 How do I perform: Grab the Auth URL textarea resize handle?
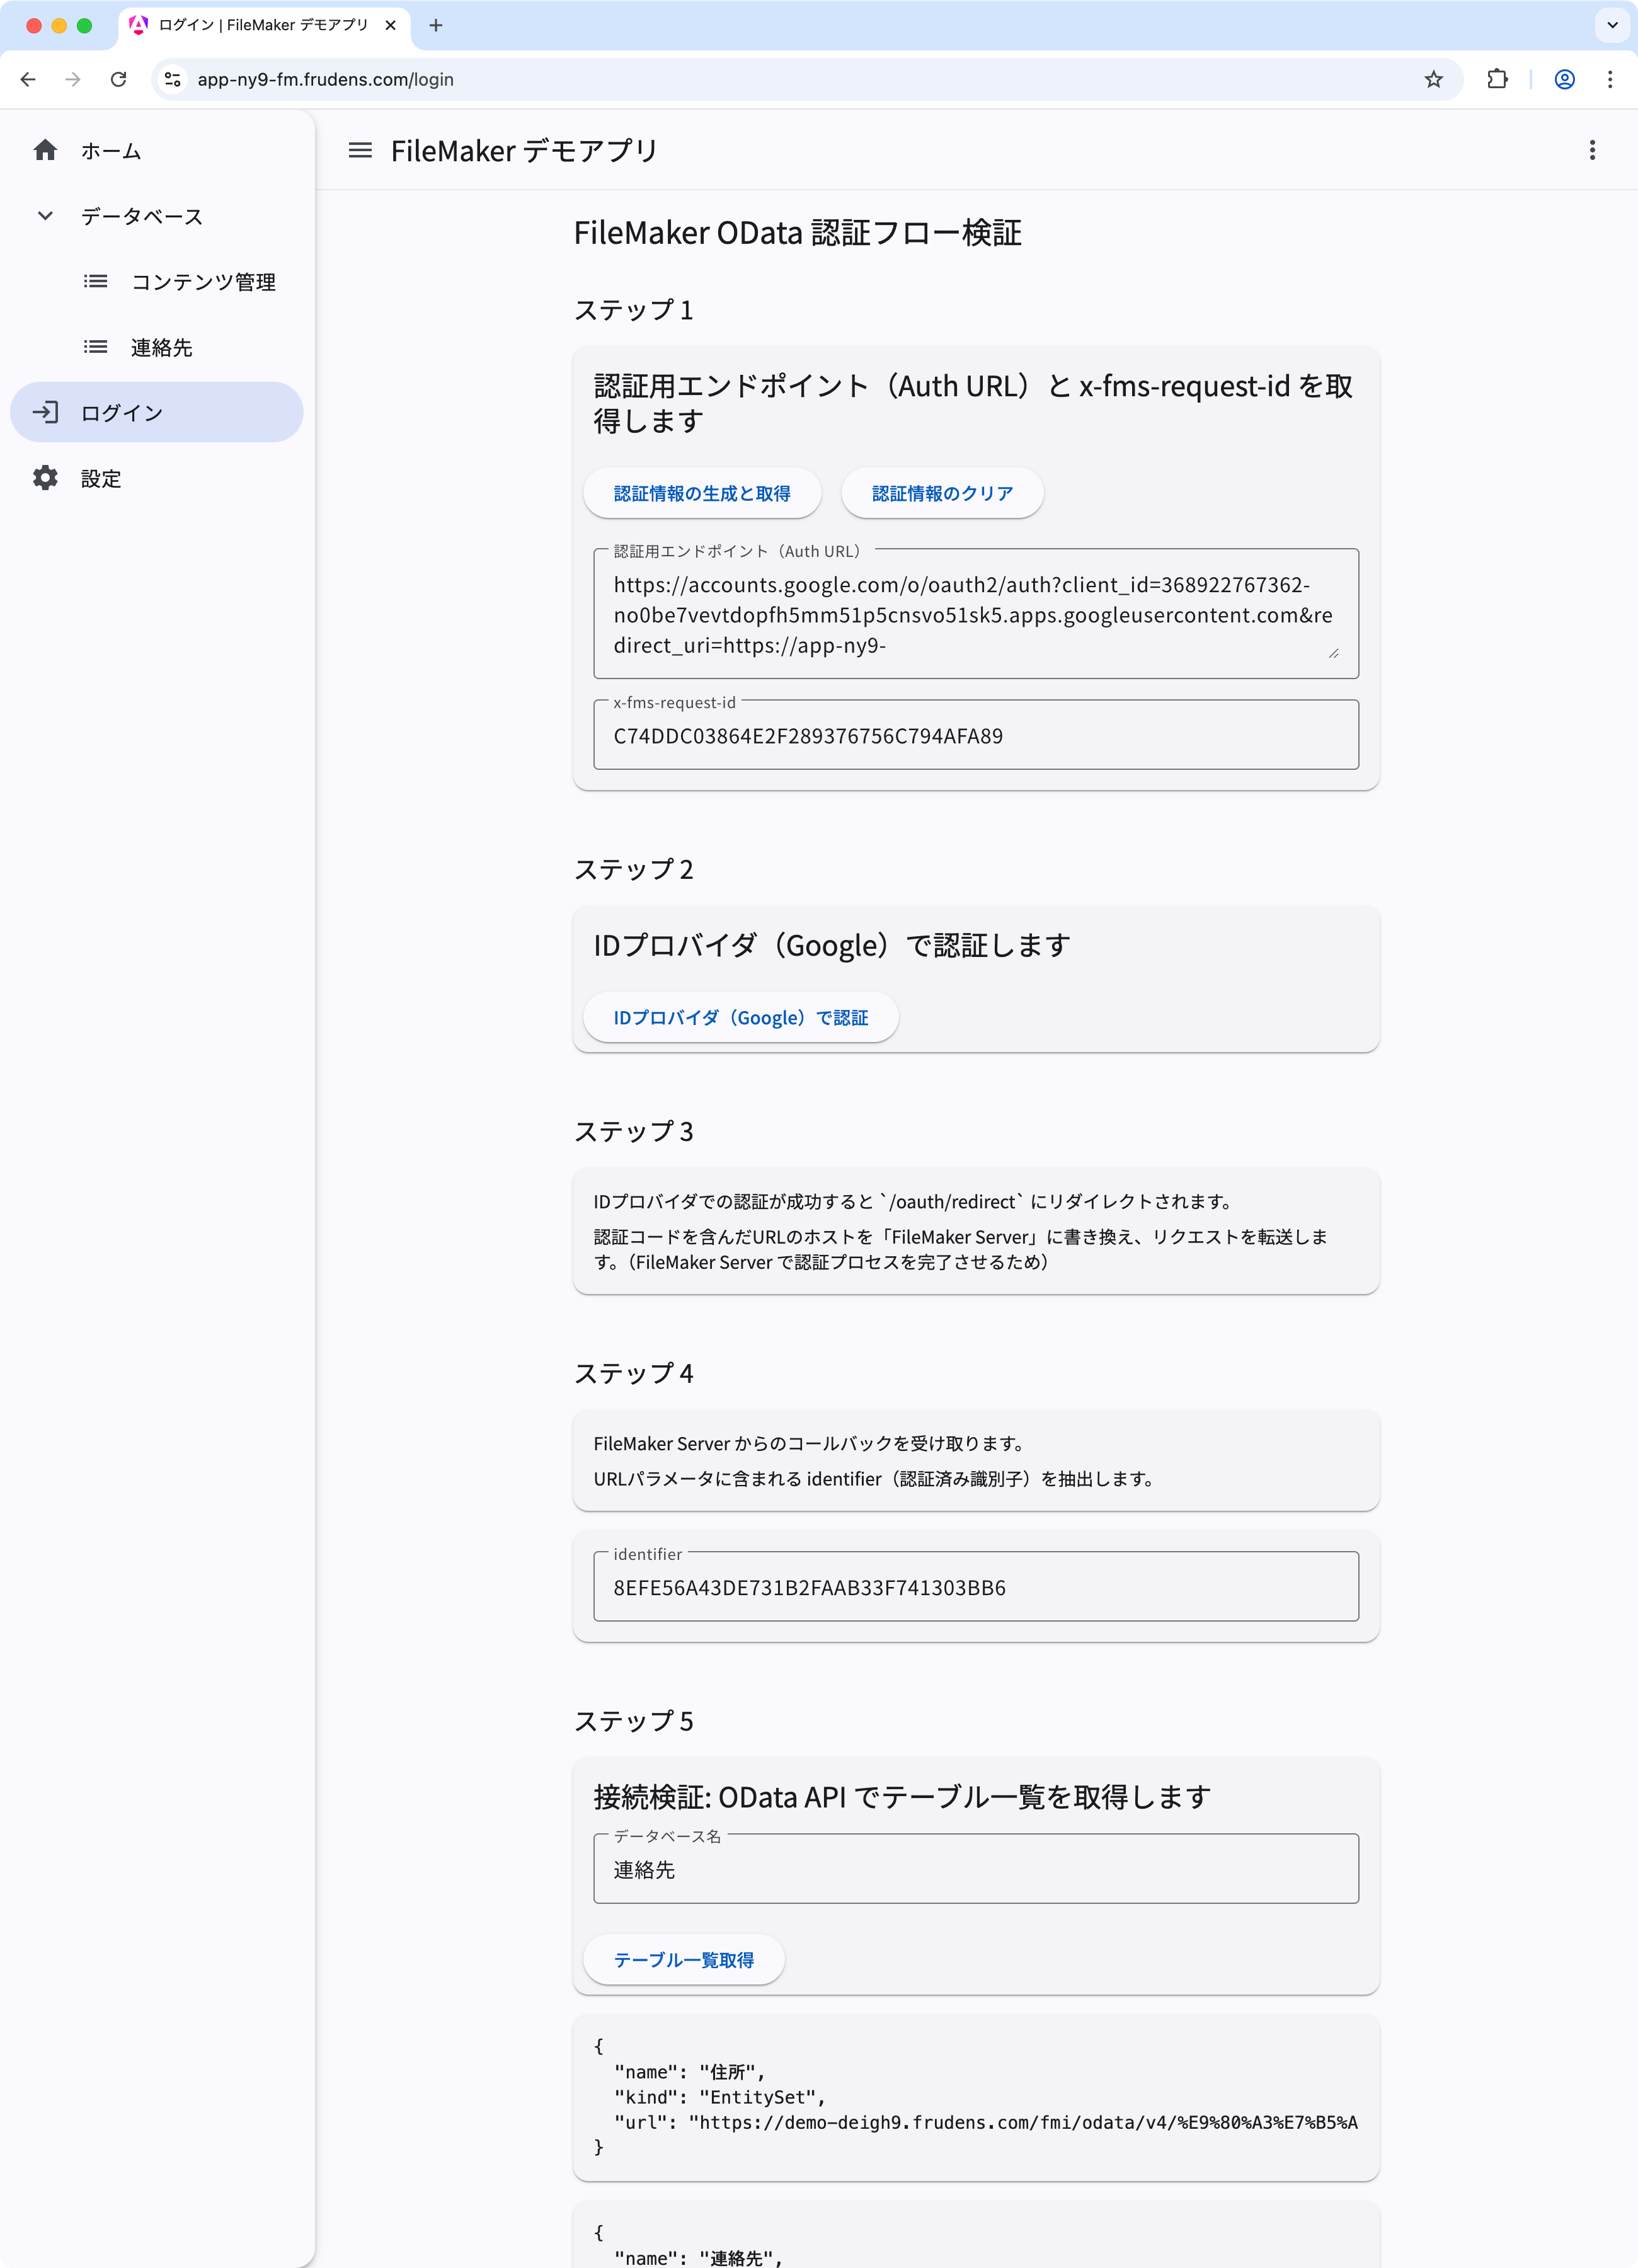coord(1334,653)
